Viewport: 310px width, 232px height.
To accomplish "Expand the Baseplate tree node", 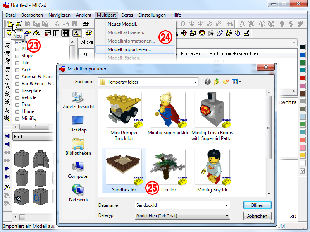I will pyautogui.click(x=17, y=91).
